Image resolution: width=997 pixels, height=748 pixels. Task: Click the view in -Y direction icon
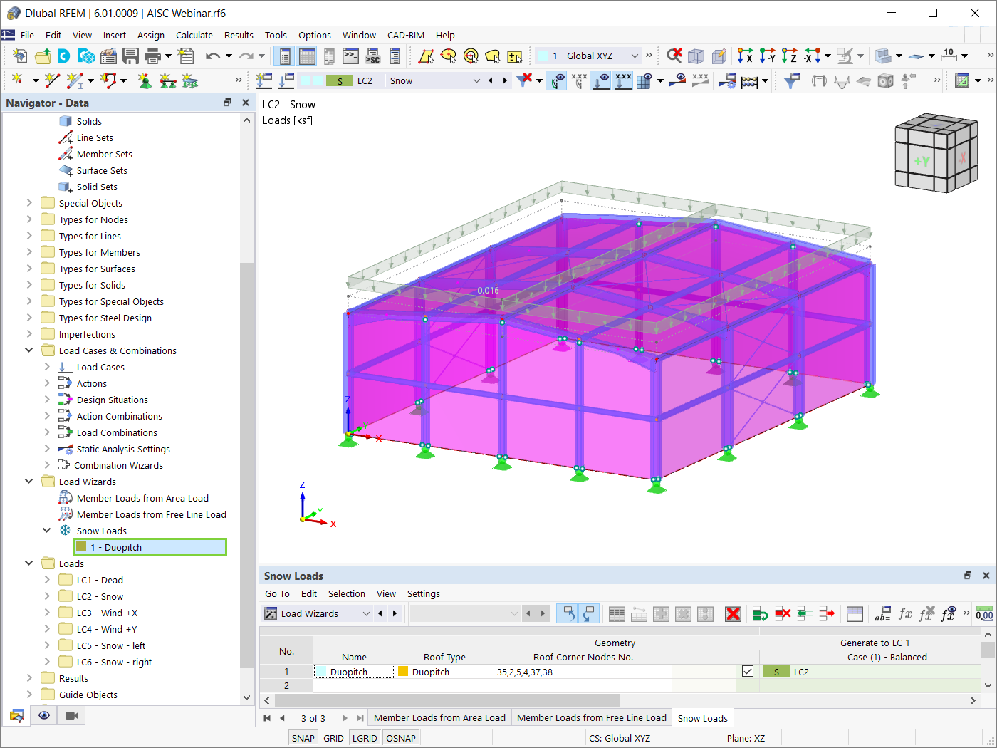[x=767, y=56]
